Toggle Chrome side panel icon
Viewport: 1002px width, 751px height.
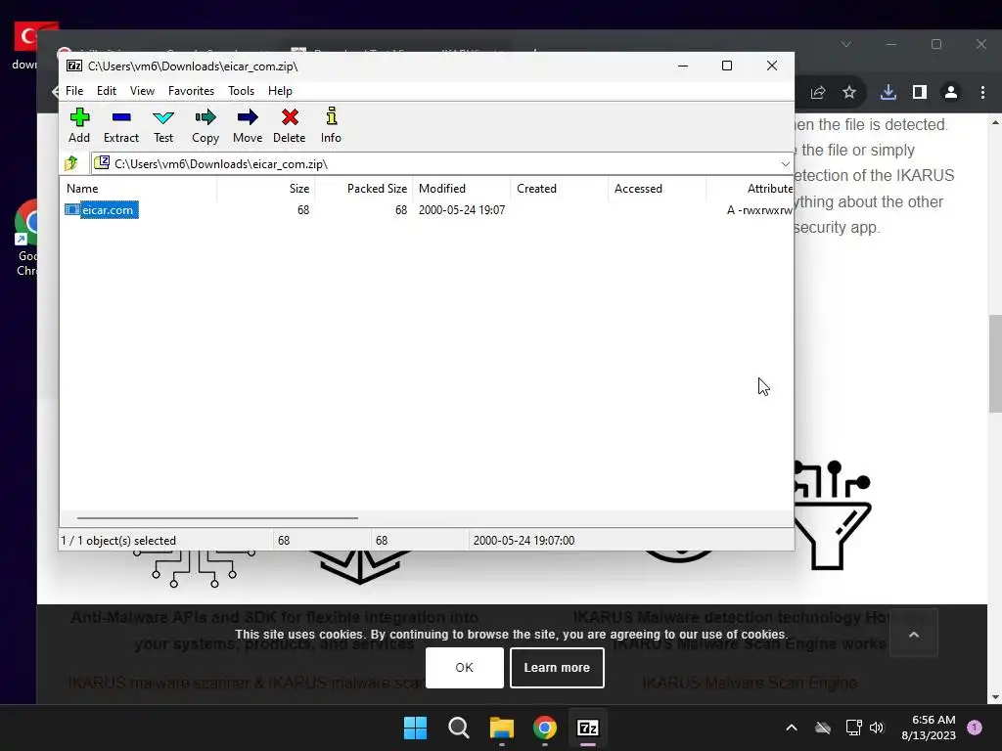click(x=920, y=93)
